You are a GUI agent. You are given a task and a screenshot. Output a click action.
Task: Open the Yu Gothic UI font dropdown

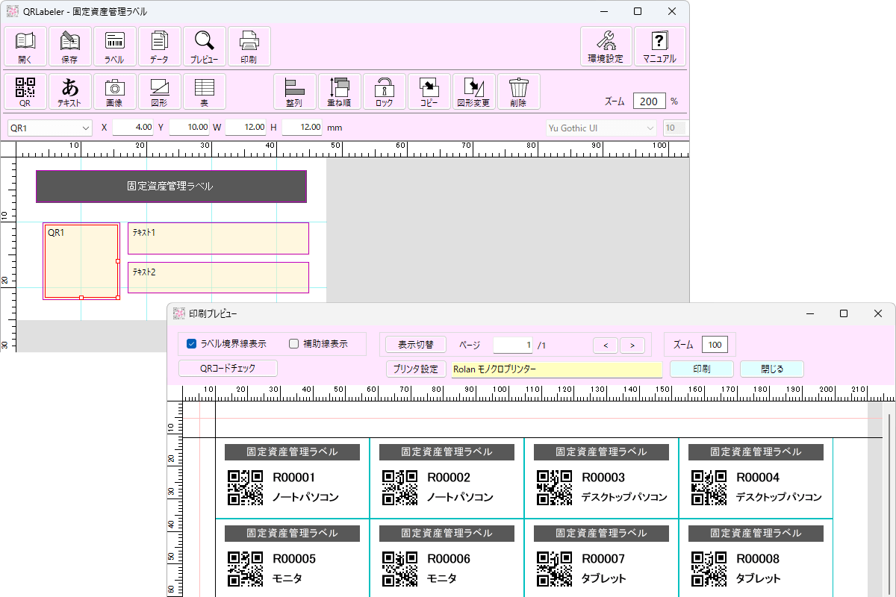coord(601,128)
